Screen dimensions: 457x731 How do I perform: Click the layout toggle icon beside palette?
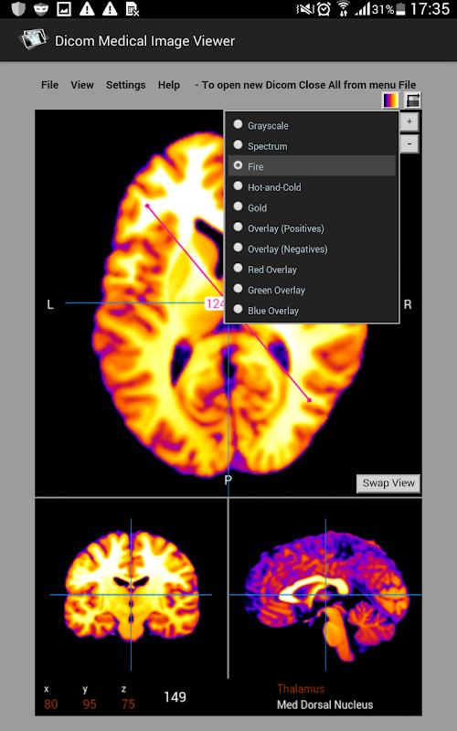point(413,101)
